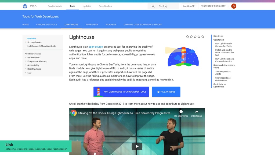Image resolution: width=275 pixels, height=155 pixels.
Task: Open the PUPPETEER sub-tab
Action: (92, 24)
